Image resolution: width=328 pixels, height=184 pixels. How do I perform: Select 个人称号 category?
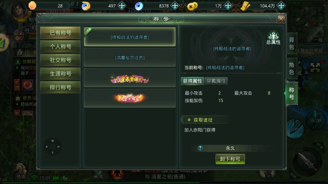pos(60,46)
